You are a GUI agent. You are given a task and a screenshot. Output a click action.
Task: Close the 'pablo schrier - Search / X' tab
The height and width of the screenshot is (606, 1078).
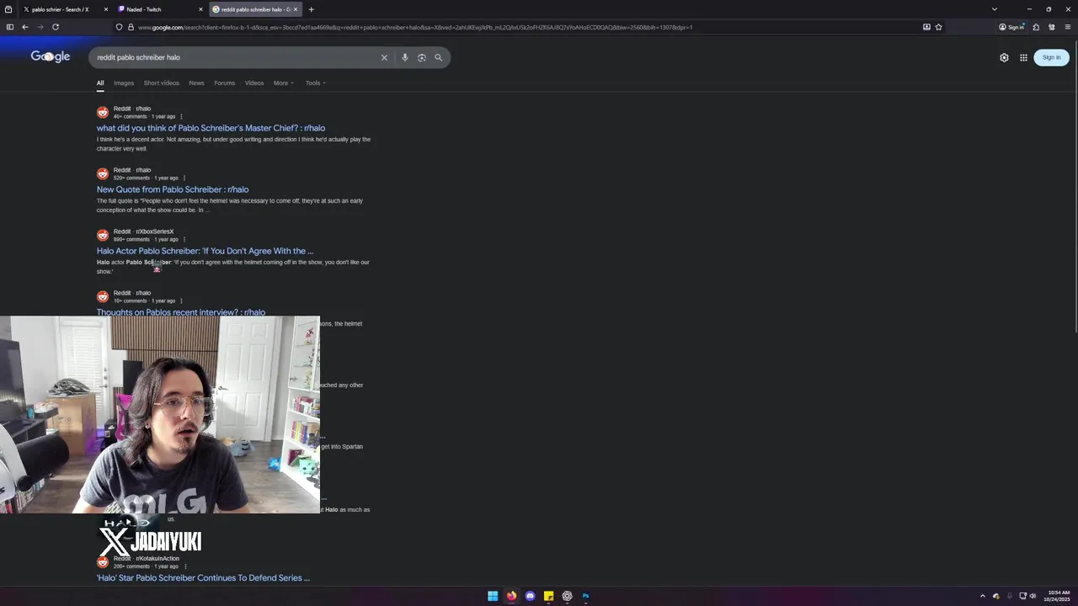[x=106, y=9]
